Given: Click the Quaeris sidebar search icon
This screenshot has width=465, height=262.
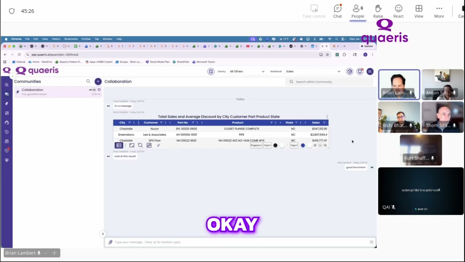Looking at the screenshot, I should [x=7, y=84].
